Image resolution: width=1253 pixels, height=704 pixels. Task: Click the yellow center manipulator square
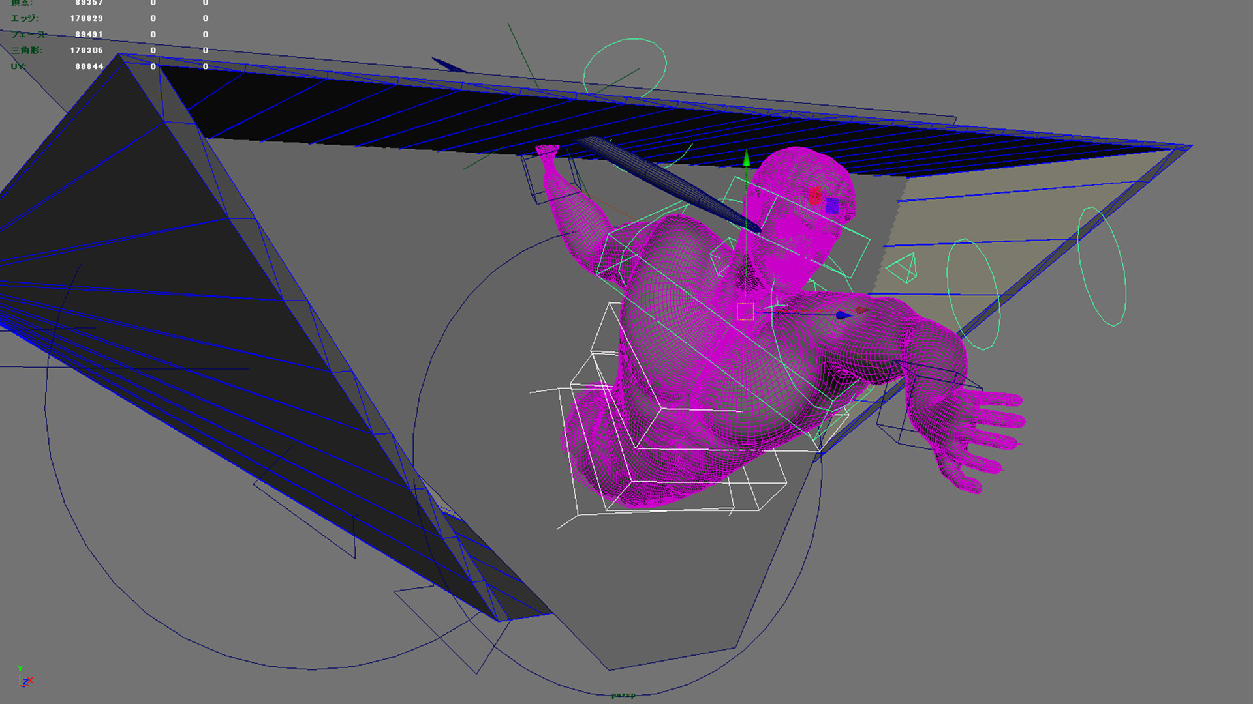coord(745,312)
